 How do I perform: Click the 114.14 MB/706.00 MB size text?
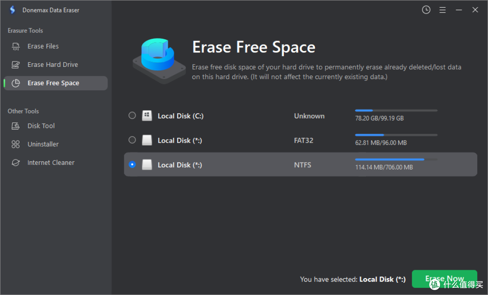click(384, 168)
